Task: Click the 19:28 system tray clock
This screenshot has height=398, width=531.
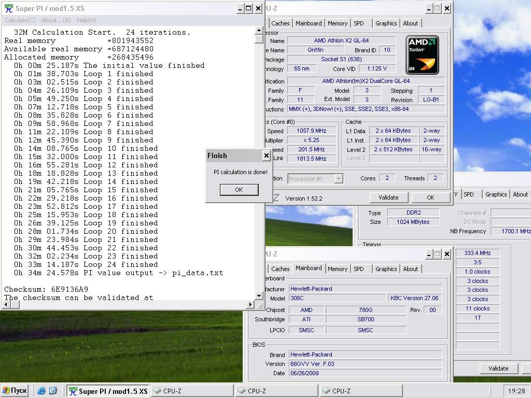Action: pos(516,391)
